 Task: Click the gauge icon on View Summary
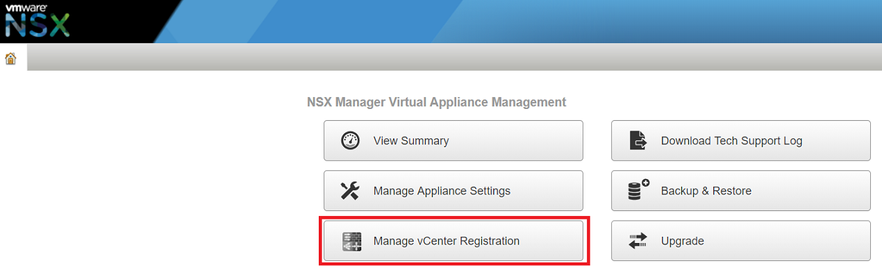click(351, 141)
